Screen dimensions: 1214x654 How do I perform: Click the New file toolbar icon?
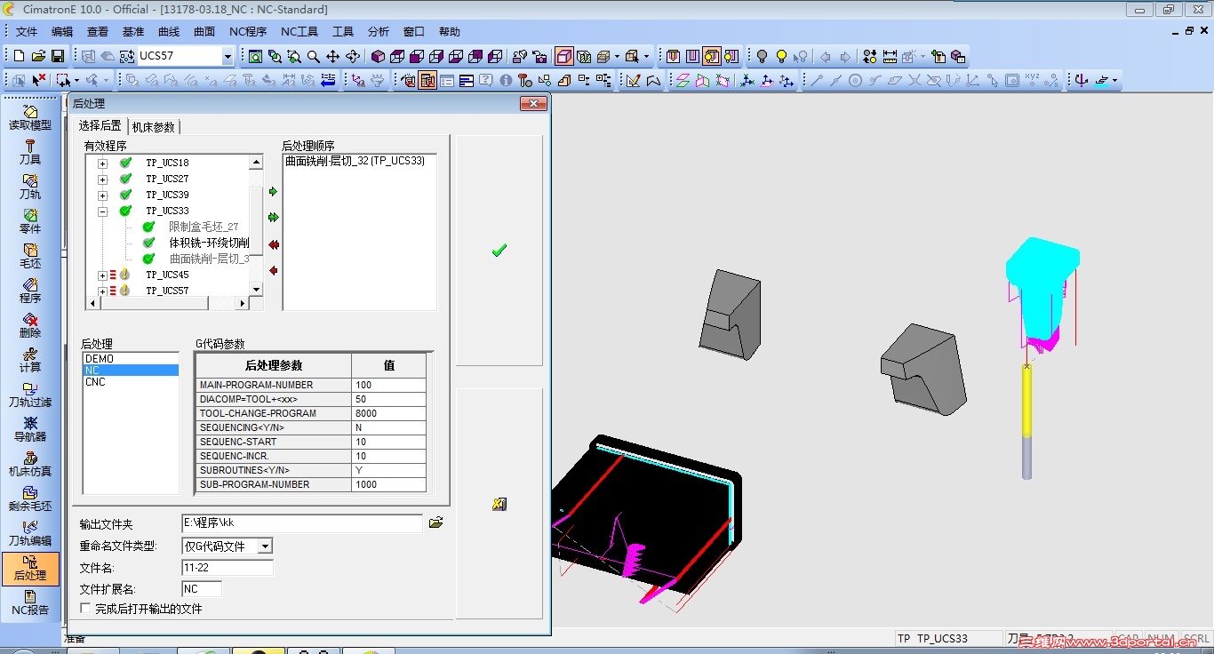[19, 56]
